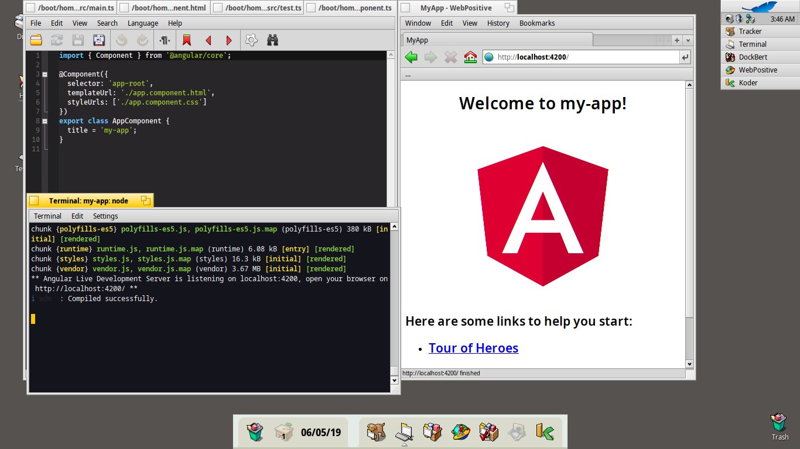Open the Window menu in WebPositive
800x449 pixels.
pos(418,23)
